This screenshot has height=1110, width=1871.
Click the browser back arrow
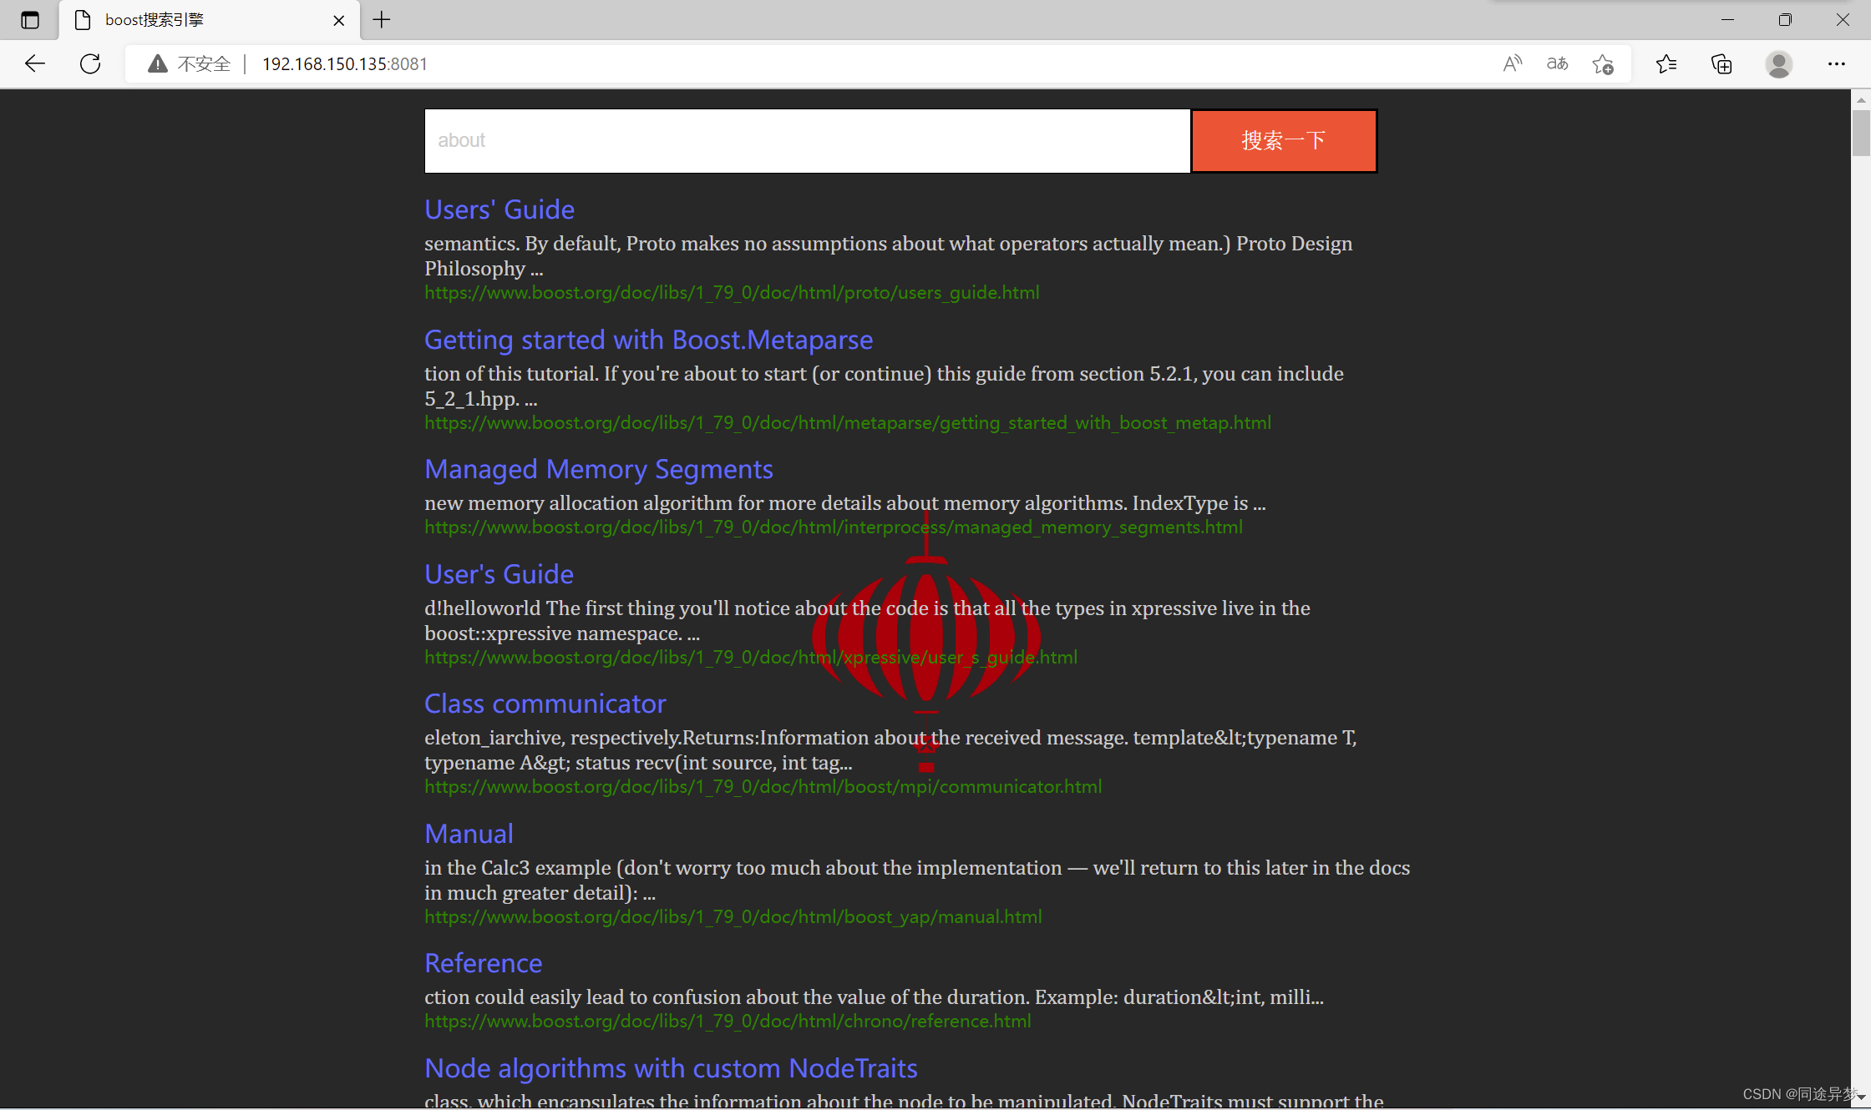coord(34,63)
